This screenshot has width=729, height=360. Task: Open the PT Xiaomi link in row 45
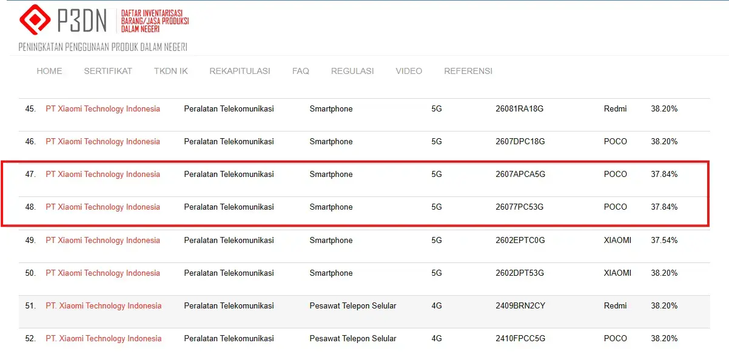pyautogui.click(x=103, y=109)
